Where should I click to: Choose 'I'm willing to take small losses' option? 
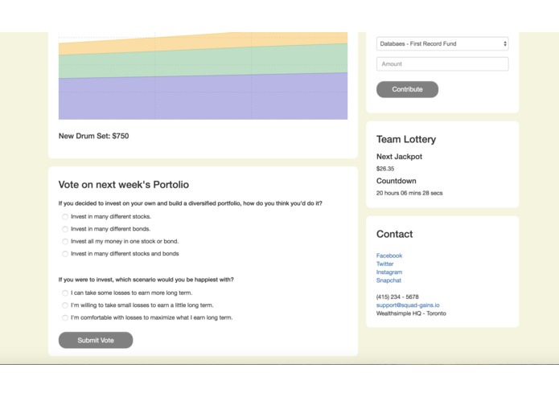(x=65, y=305)
